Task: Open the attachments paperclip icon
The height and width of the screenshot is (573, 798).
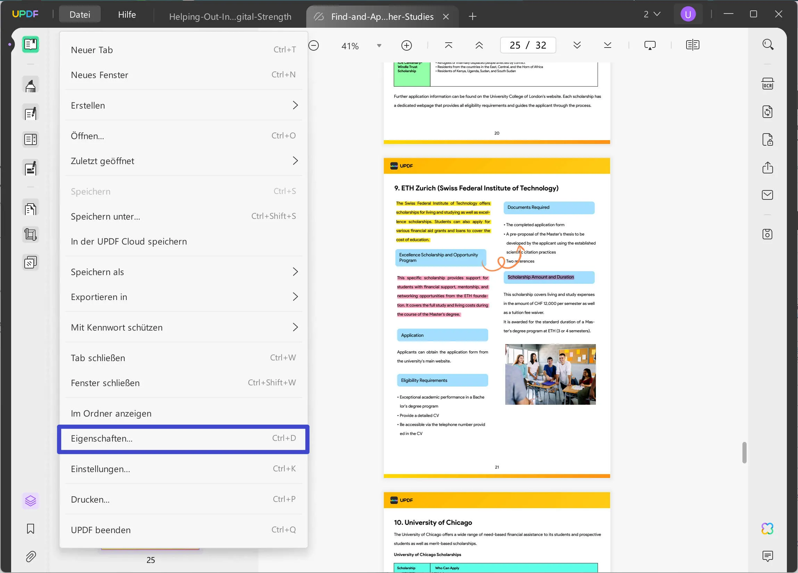Action: point(31,556)
